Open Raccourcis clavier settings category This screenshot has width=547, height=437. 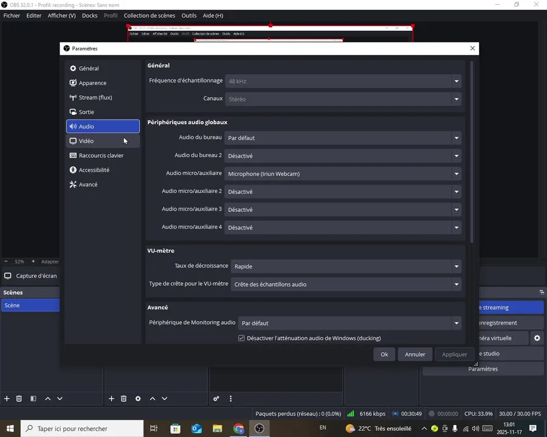tap(103, 155)
